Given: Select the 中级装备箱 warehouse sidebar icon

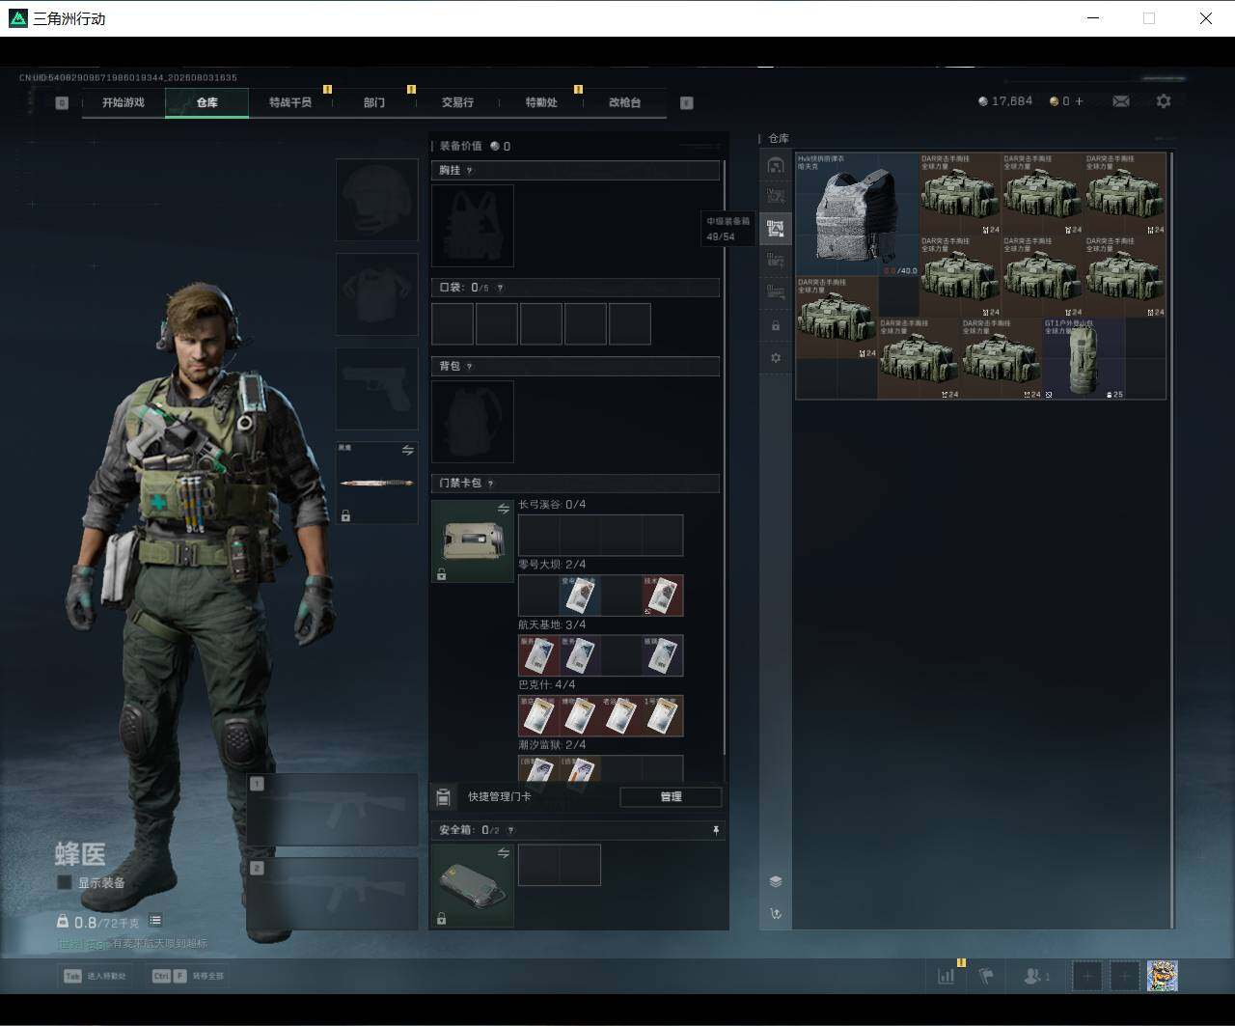Looking at the screenshot, I should point(776,229).
